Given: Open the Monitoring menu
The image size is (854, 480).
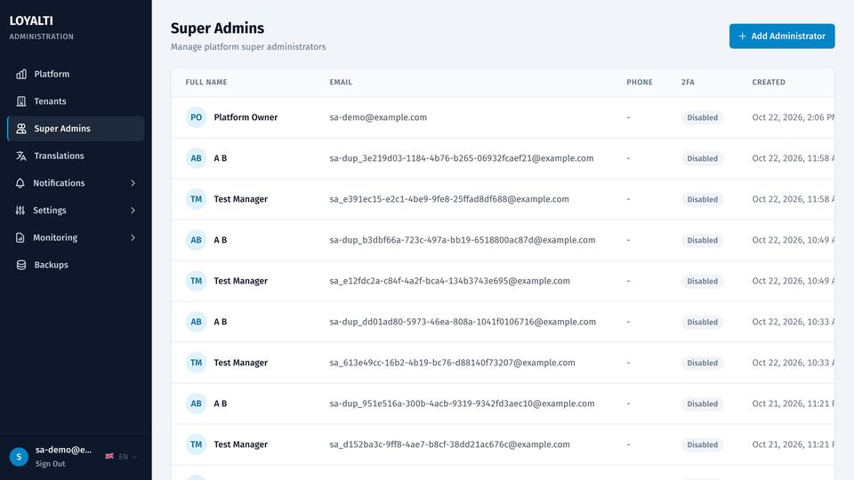Looking at the screenshot, I should (76, 237).
